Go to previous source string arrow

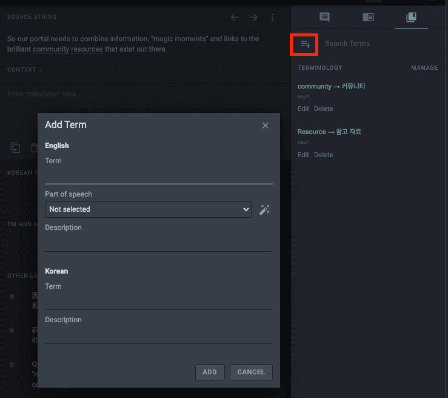click(235, 18)
